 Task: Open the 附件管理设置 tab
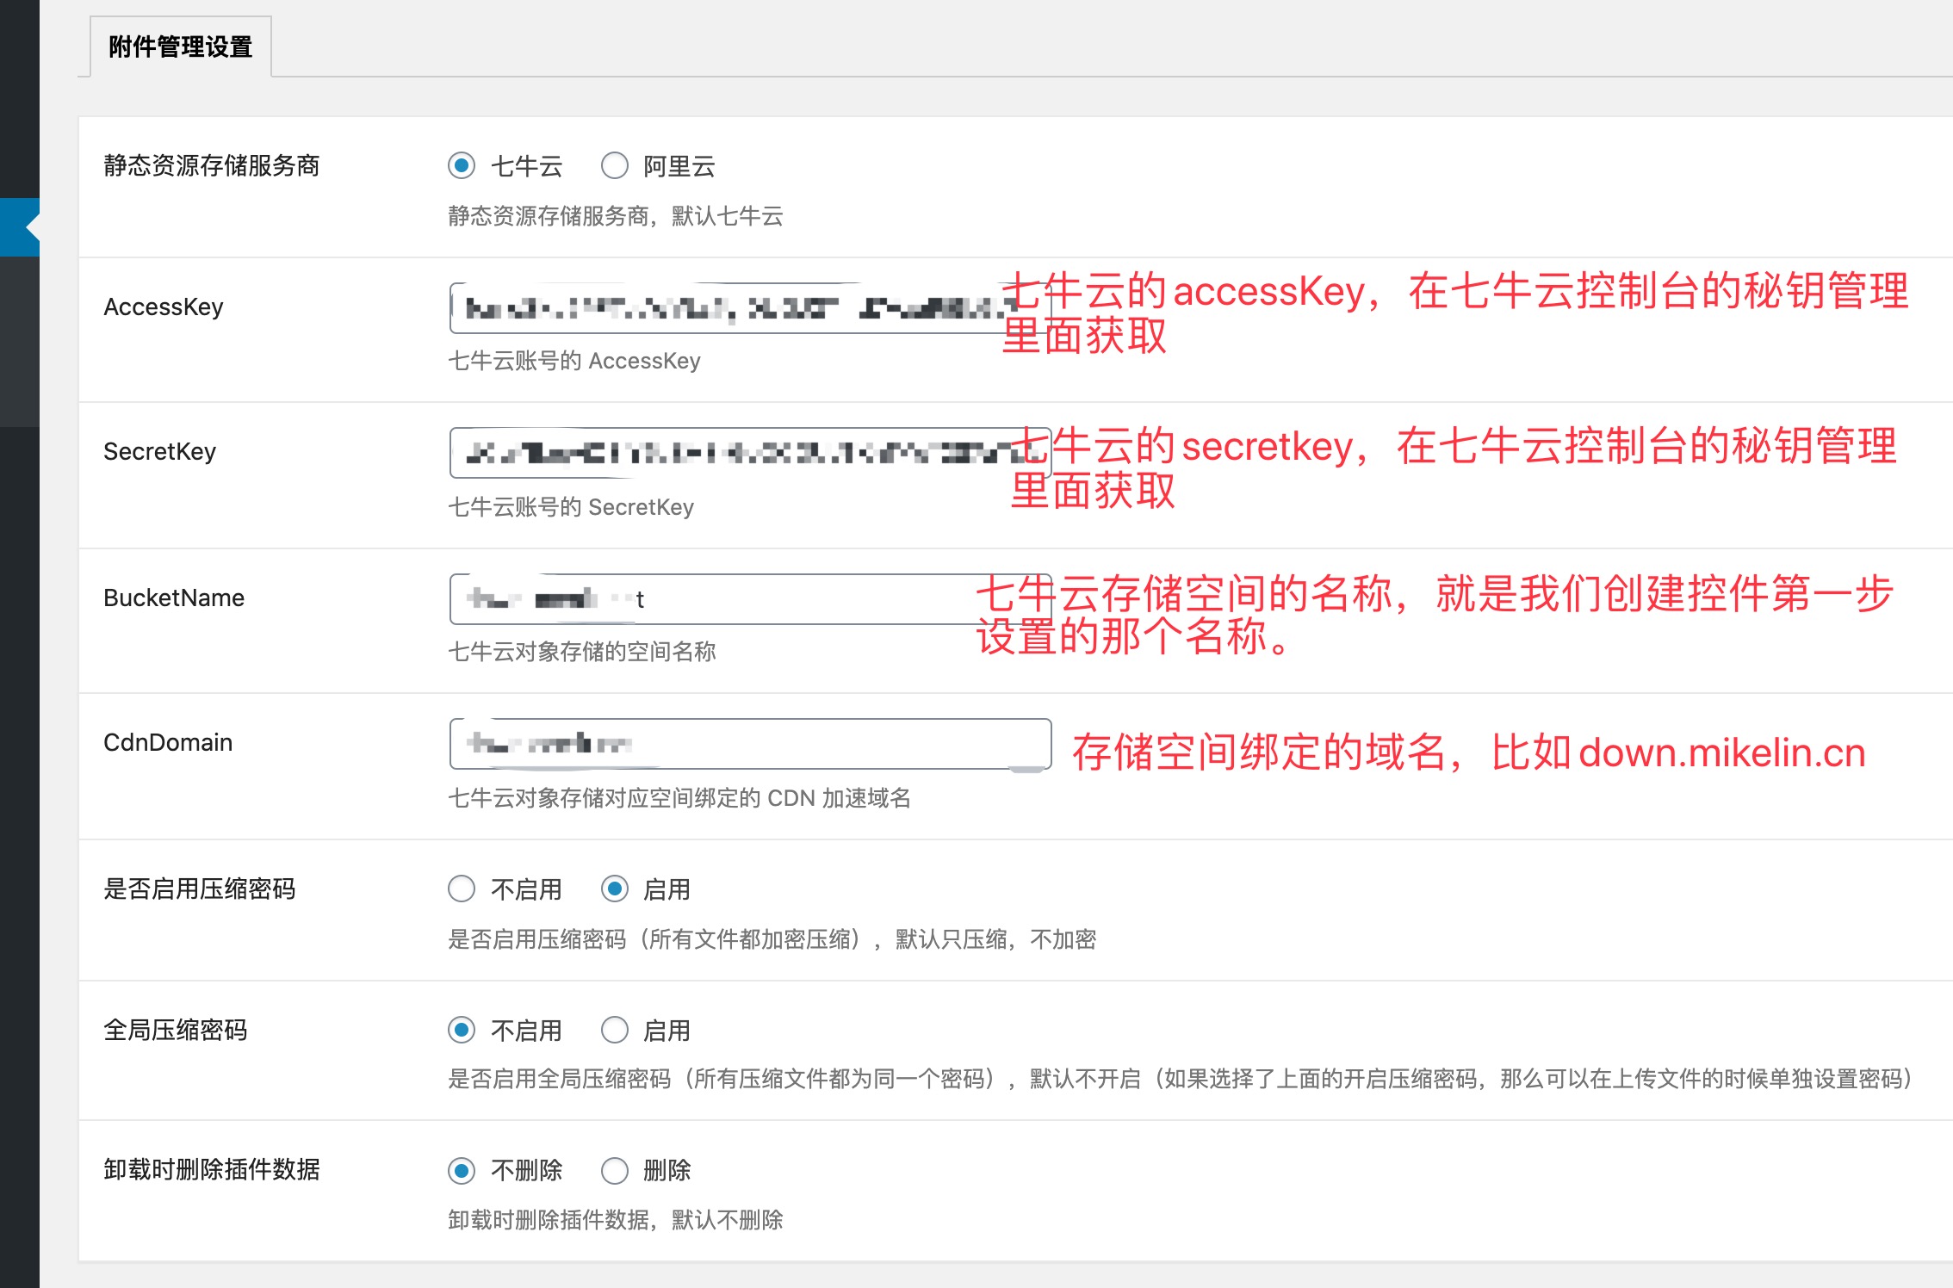click(181, 46)
